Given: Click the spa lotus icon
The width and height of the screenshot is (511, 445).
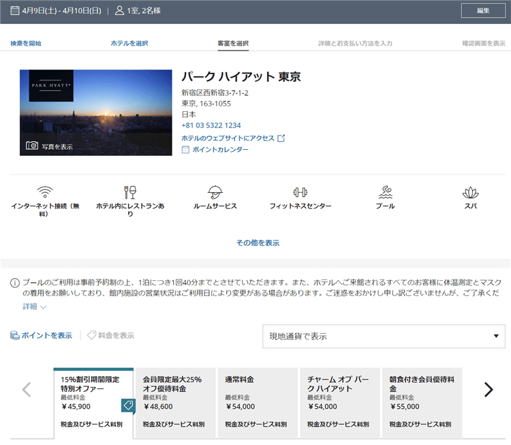Looking at the screenshot, I should tap(470, 191).
